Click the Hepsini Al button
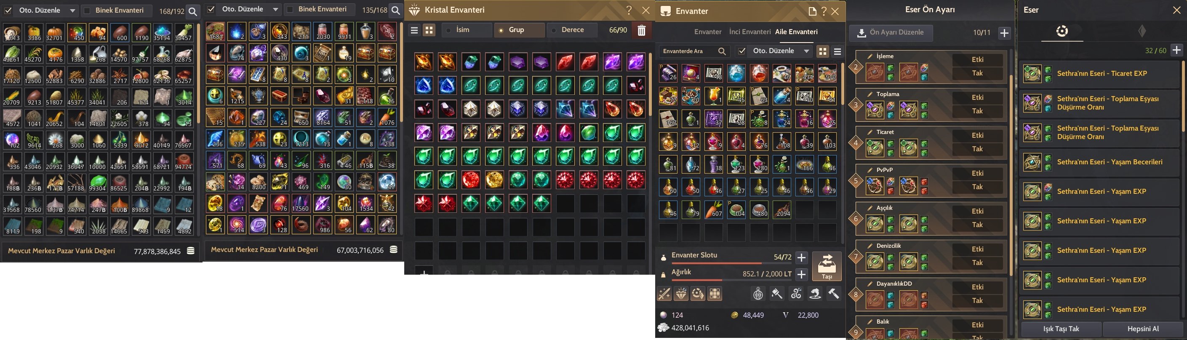This screenshot has height=340, width=1187. [x=1143, y=329]
